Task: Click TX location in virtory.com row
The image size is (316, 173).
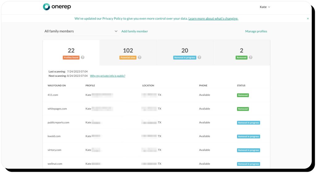Action: [160, 150]
